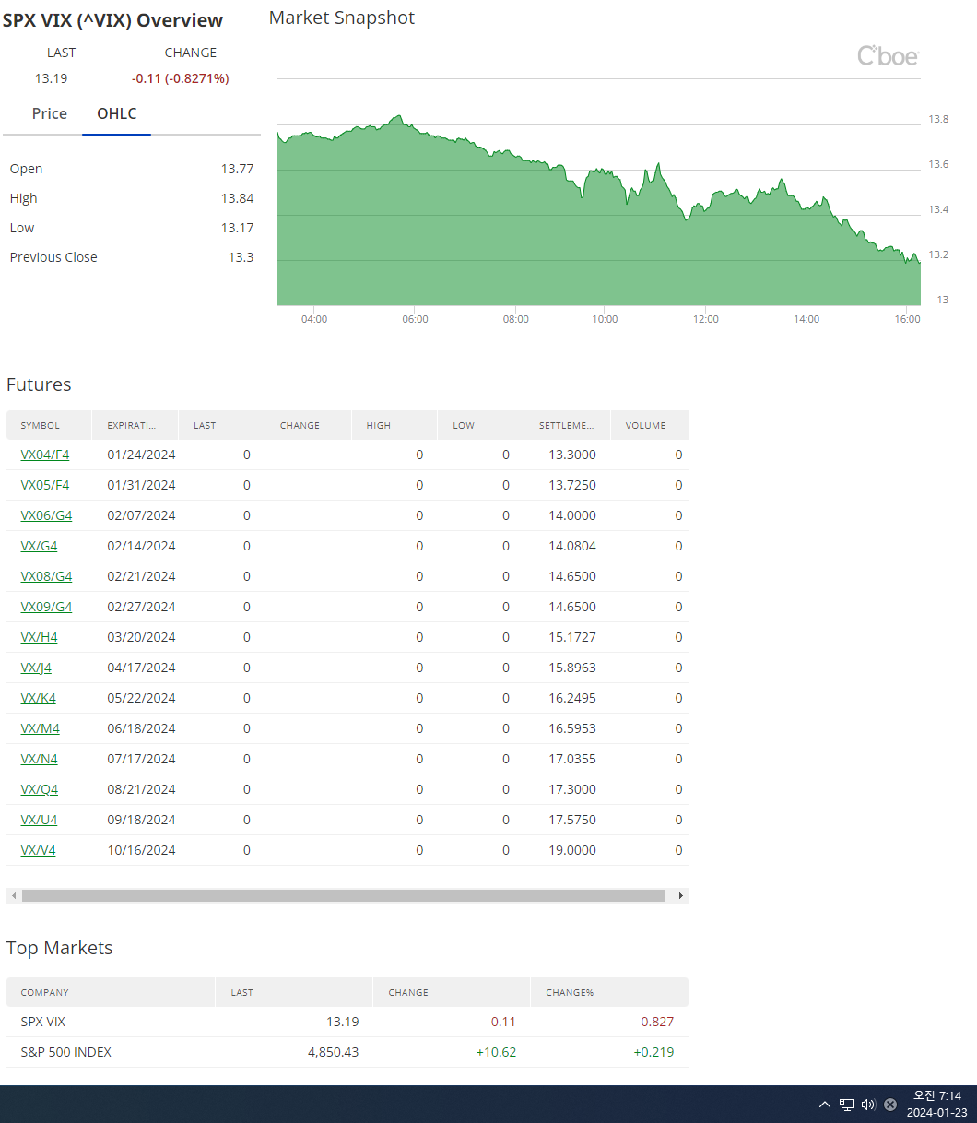Open the VX/M4 futures link

(x=40, y=728)
